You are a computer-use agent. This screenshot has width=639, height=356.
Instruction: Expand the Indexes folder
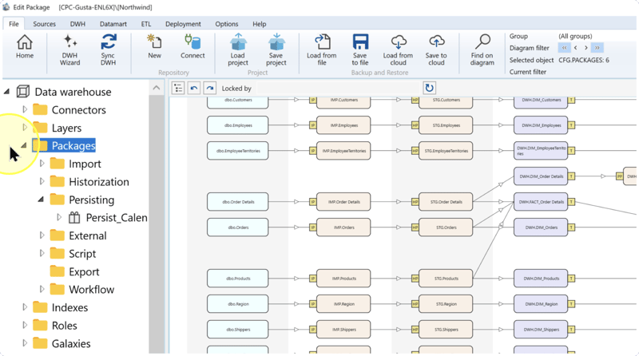(x=25, y=307)
